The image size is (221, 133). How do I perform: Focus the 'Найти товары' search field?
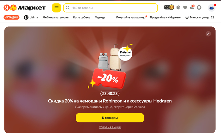tap(110, 8)
